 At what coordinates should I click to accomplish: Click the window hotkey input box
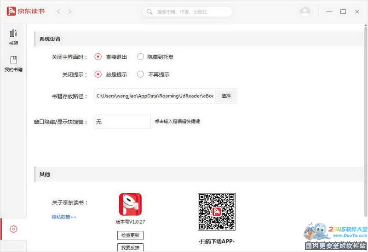pyautogui.click(x=123, y=122)
